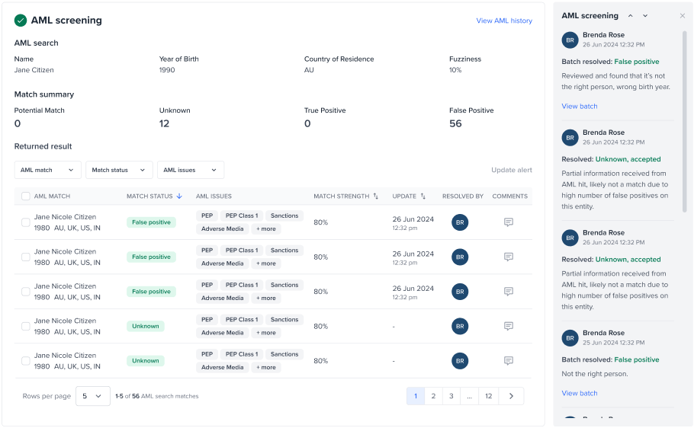Toggle select-all checkbox in table header
This screenshot has height=428, width=694.
click(x=26, y=196)
